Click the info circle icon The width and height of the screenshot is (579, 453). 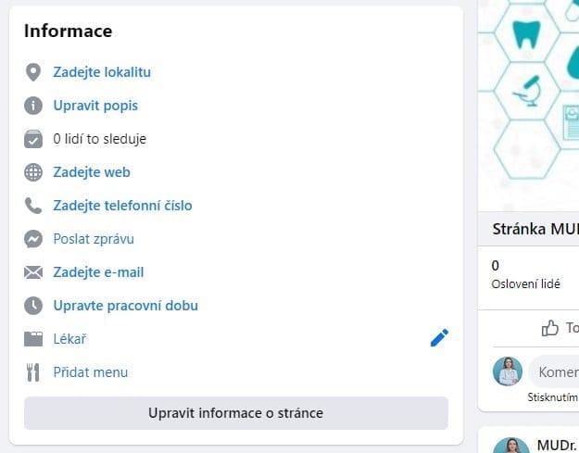(33, 106)
